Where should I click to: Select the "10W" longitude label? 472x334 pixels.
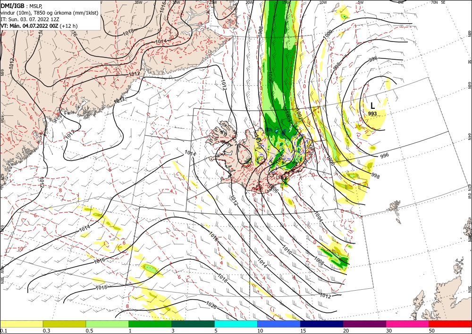point(323,2)
